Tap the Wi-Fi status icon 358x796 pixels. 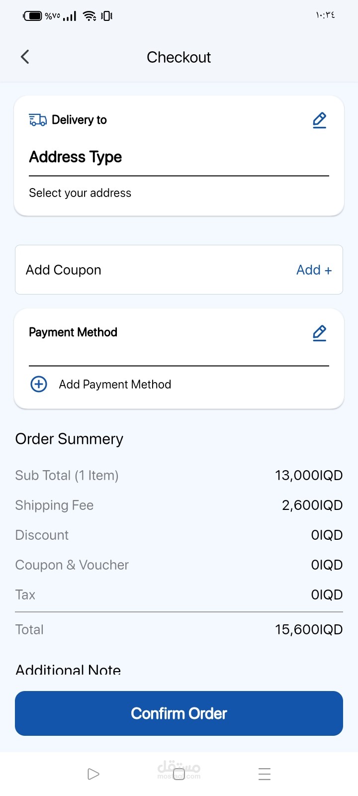[89, 16]
